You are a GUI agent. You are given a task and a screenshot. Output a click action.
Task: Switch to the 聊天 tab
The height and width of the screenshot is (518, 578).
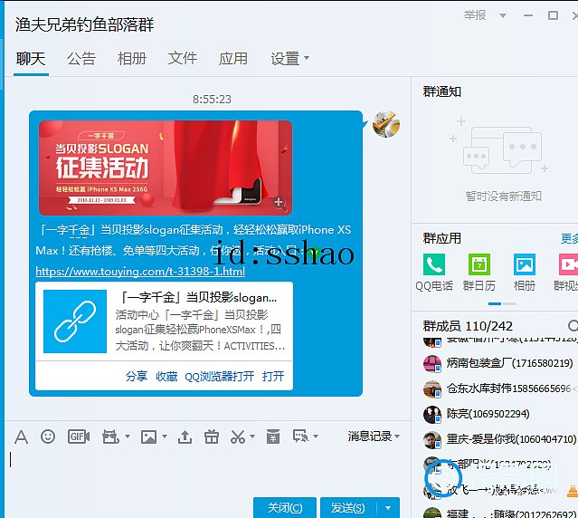(31, 59)
